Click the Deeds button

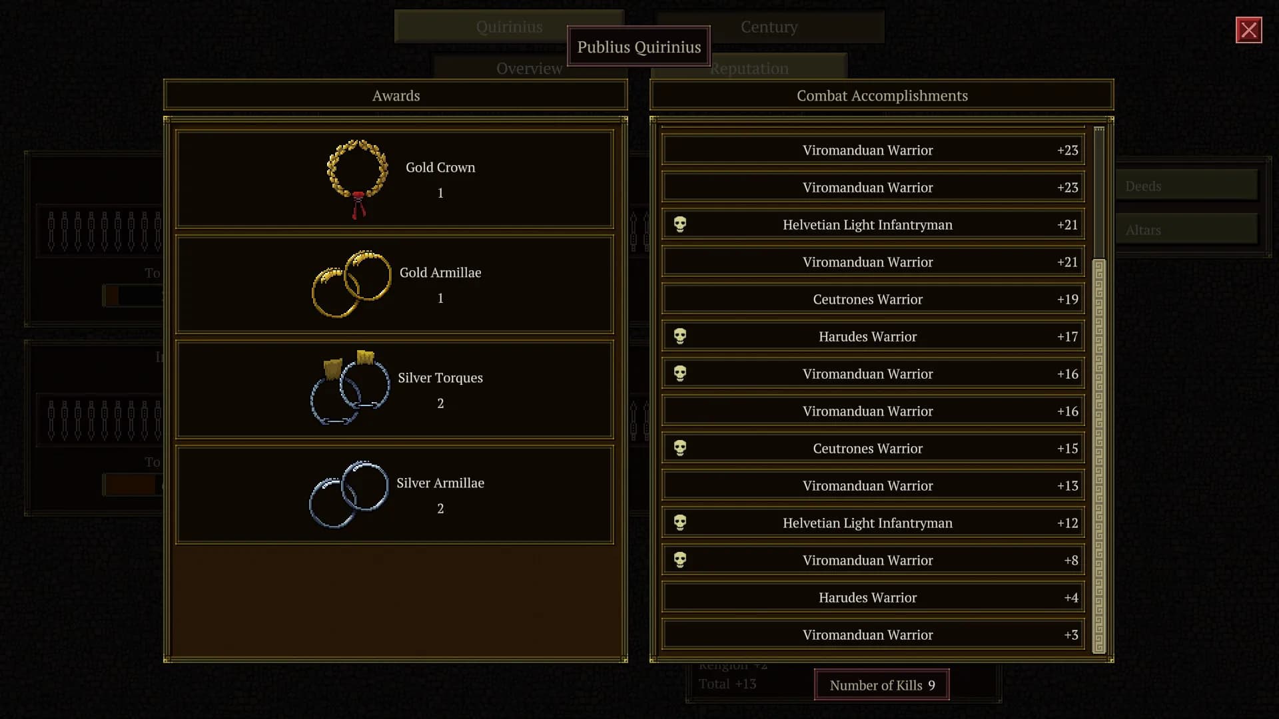(x=1186, y=186)
